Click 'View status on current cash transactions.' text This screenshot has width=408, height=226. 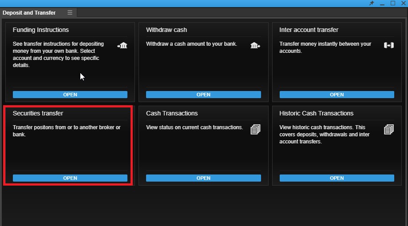(194, 127)
